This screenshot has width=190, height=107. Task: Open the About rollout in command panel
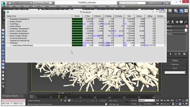coord(175,68)
